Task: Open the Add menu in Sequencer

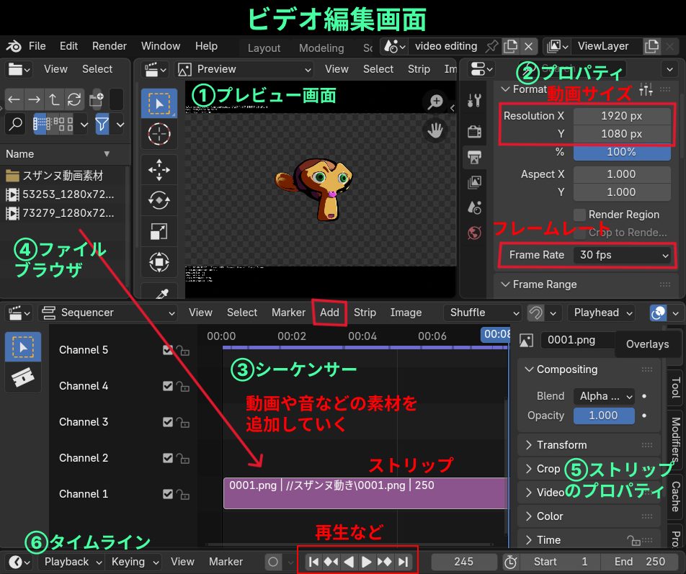Action: [x=329, y=313]
